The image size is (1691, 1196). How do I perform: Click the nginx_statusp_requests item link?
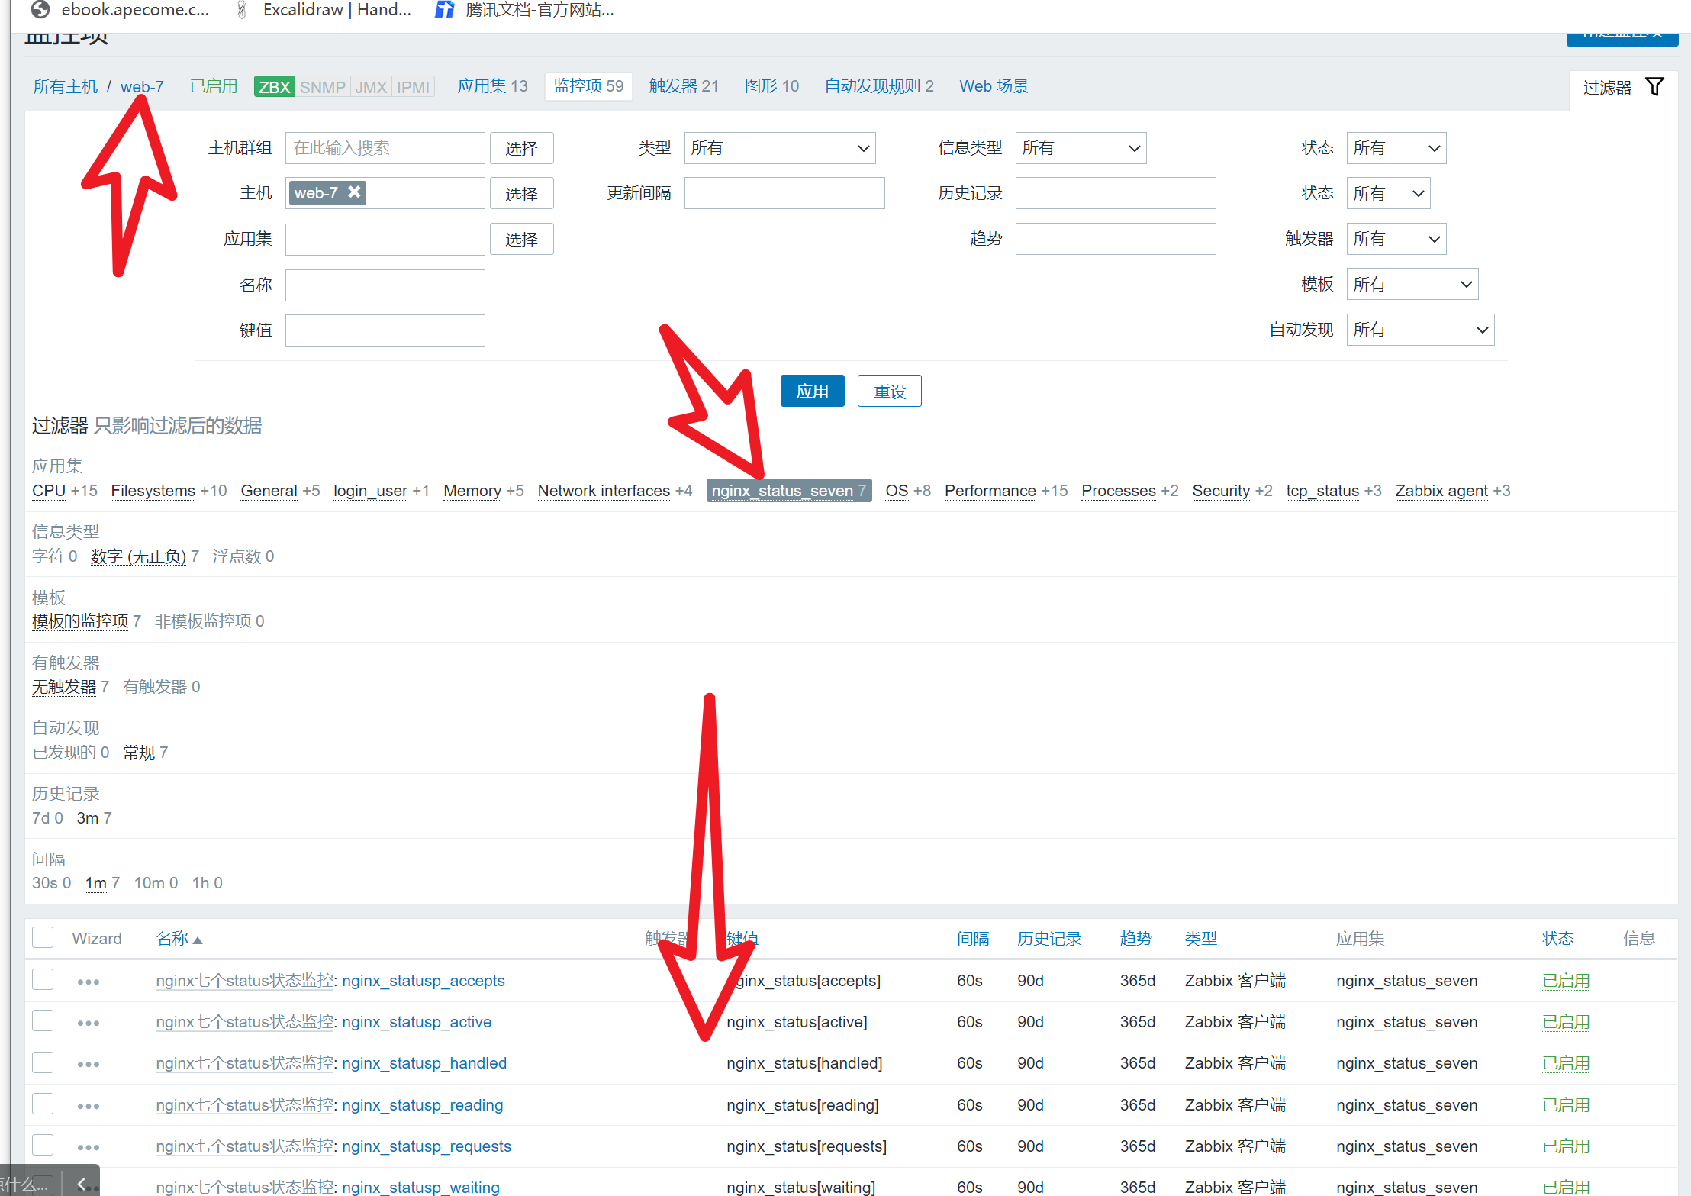[x=426, y=1146]
